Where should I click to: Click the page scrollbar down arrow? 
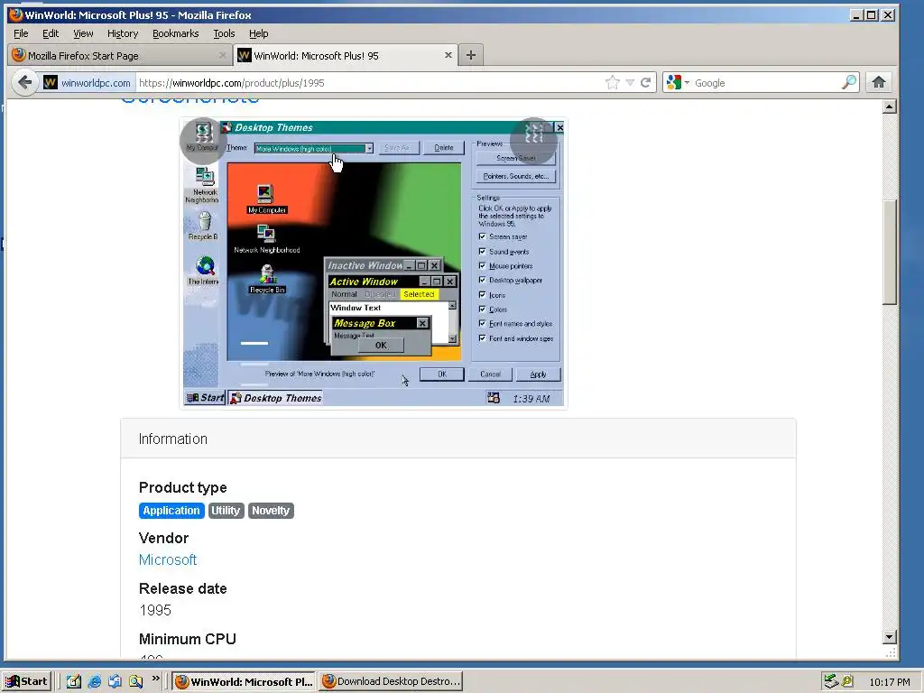889,636
